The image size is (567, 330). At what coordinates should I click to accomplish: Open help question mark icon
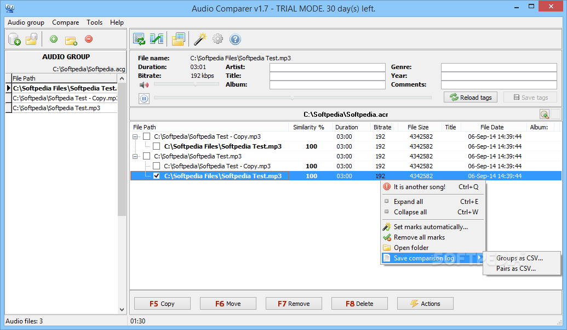pos(235,39)
